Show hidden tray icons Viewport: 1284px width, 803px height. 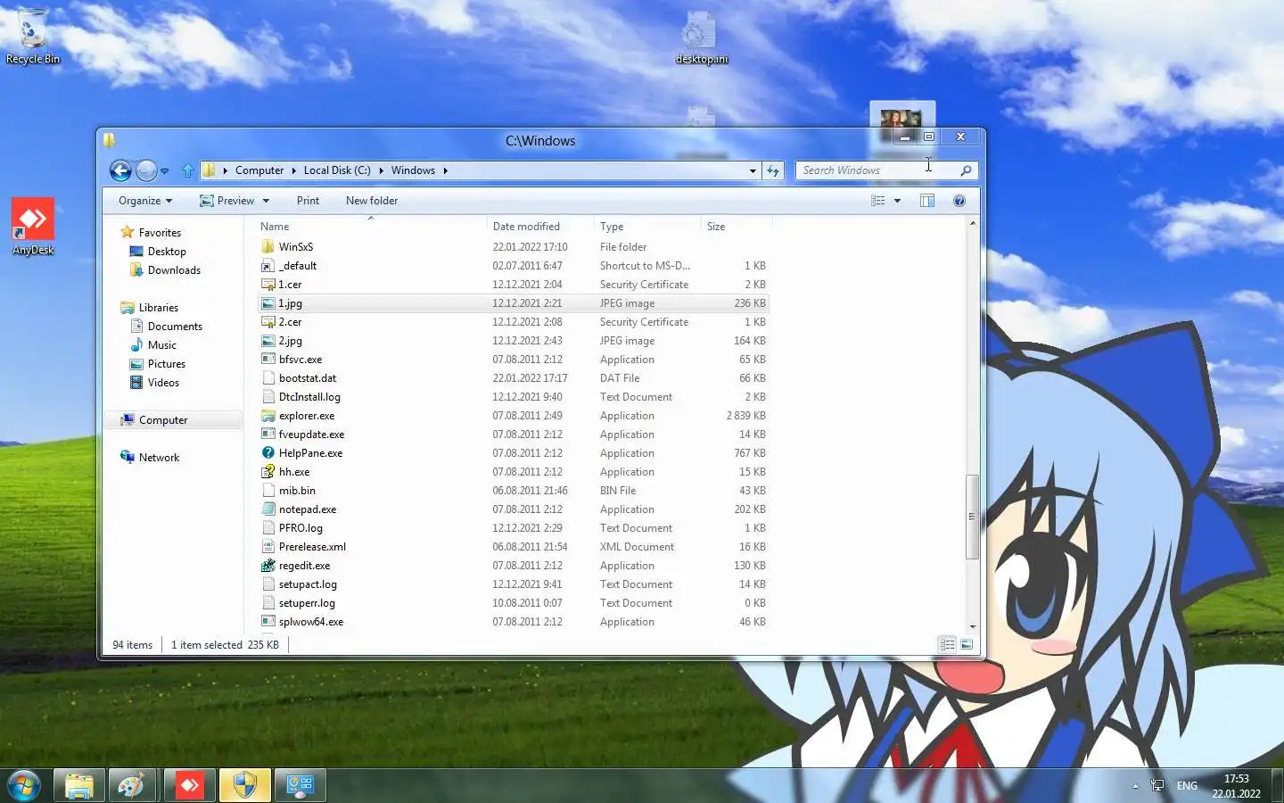1135,786
